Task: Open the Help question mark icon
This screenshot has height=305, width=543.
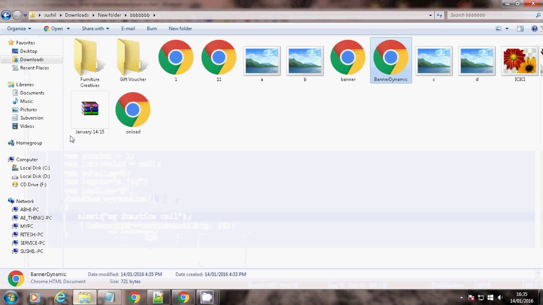Action: coord(535,28)
